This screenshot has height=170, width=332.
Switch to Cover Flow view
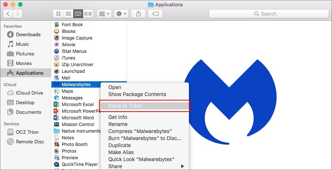(88, 14)
